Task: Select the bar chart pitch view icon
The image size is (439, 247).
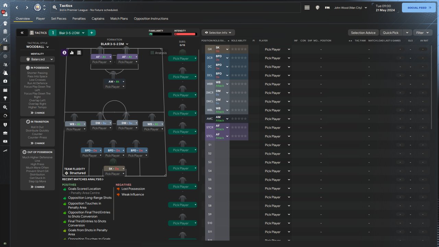Action: pos(72,52)
